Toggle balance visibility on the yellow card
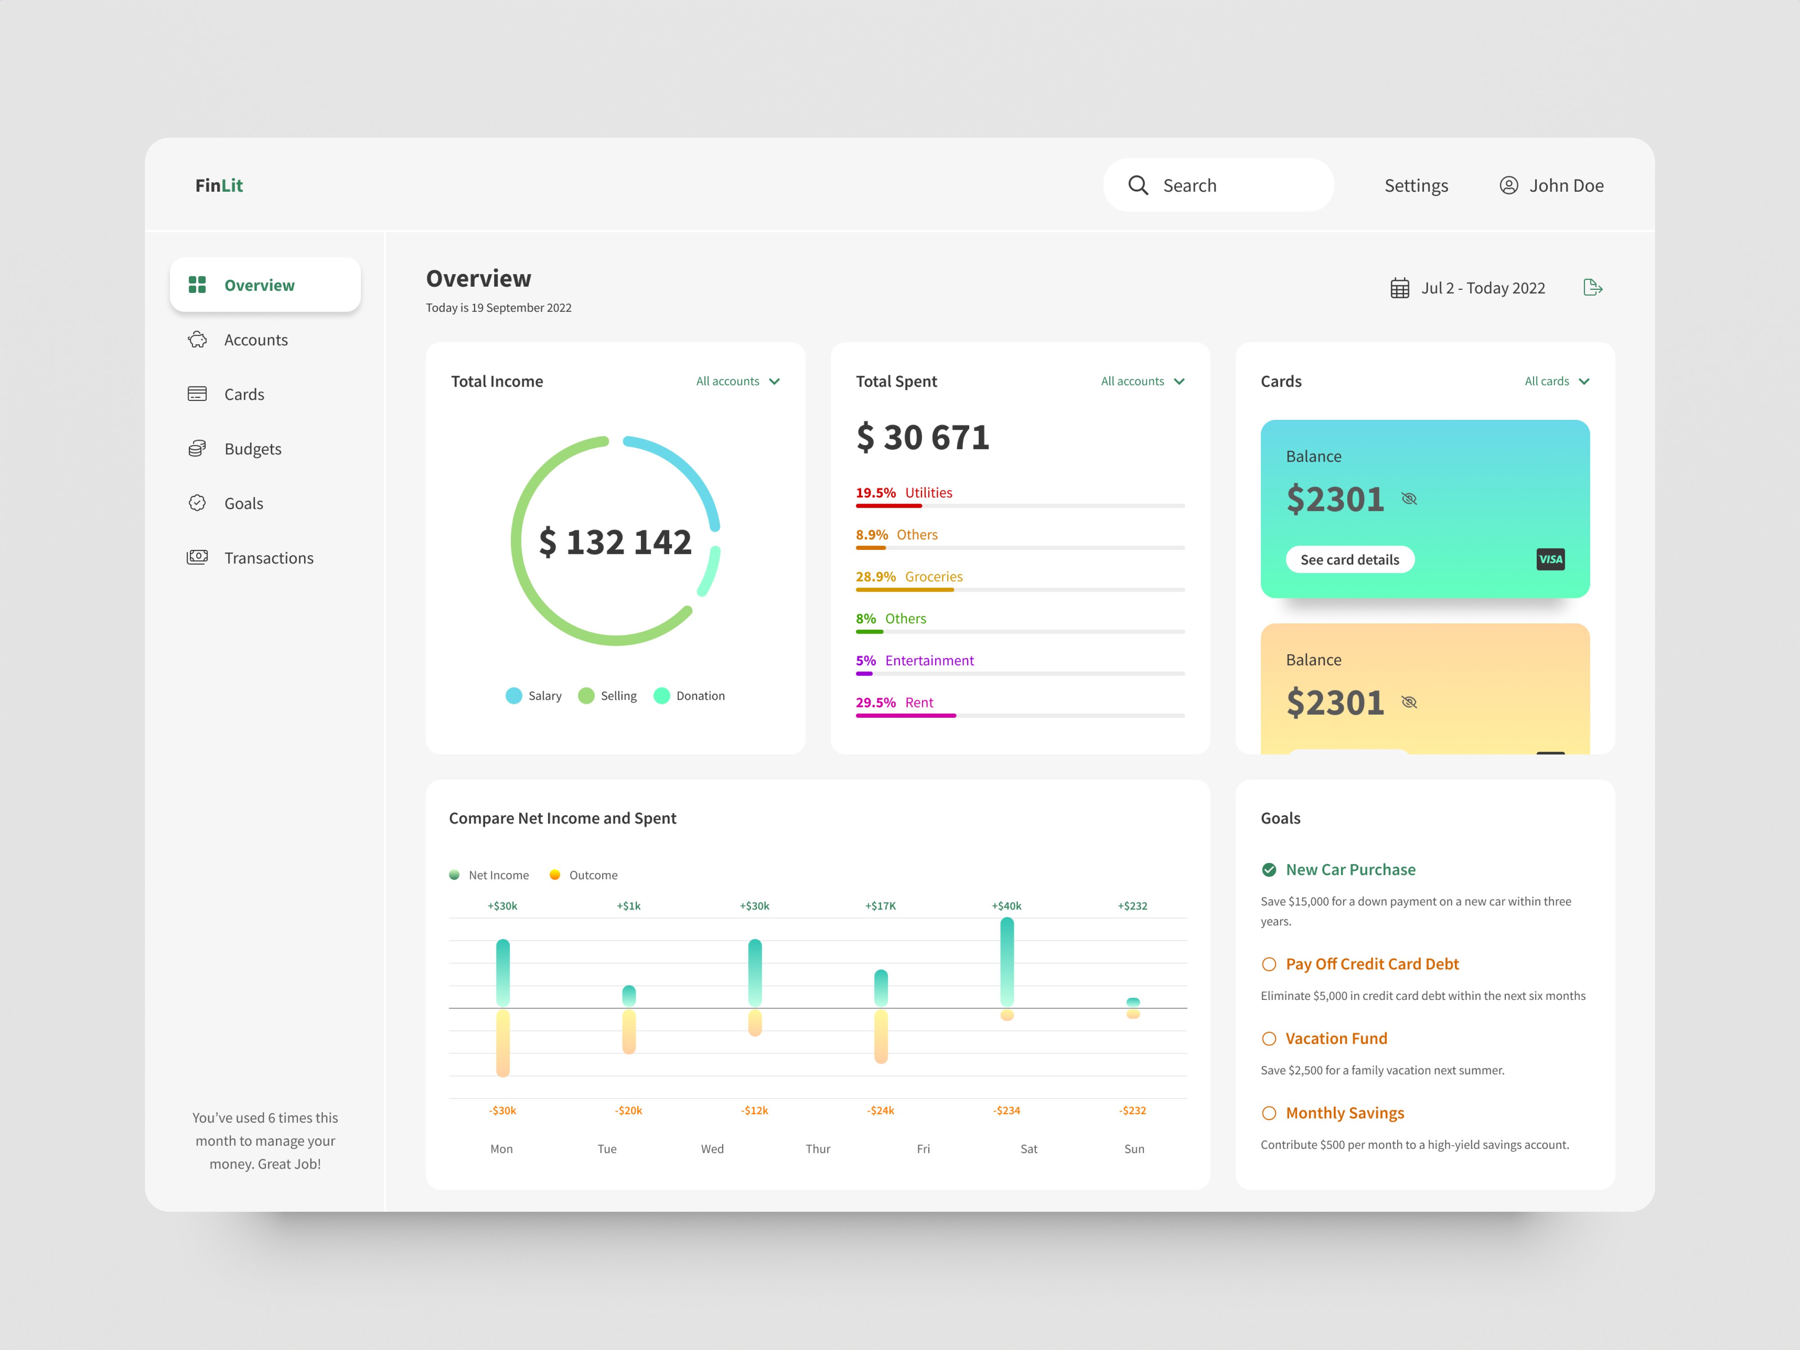Screen dimensions: 1800x1350 coord(1409,702)
